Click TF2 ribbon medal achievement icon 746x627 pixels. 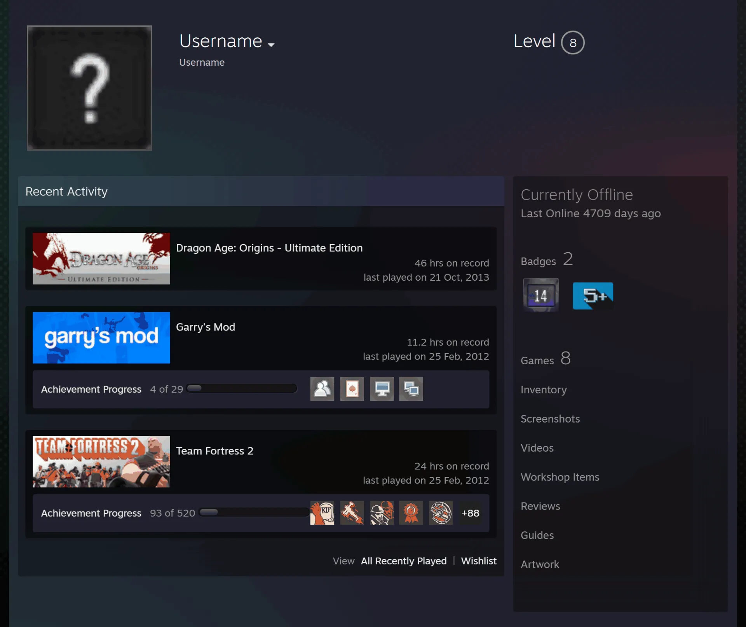pyautogui.click(x=411, y=513)
